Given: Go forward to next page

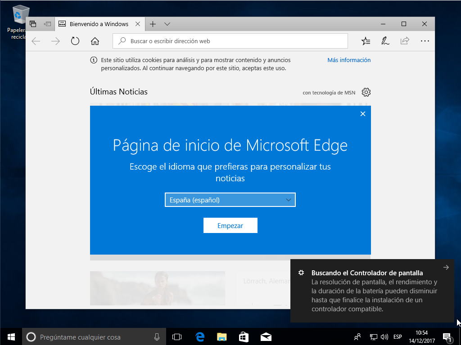Looking at the screenshot, I should pos(55,41).
